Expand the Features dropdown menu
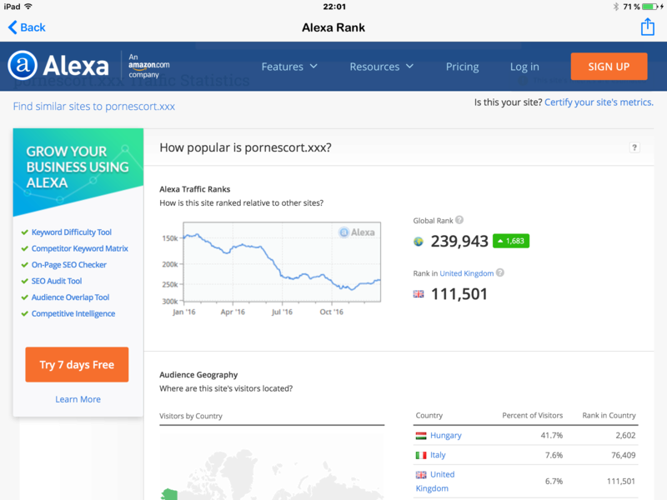The image size is (667, 500). (289, 67)
